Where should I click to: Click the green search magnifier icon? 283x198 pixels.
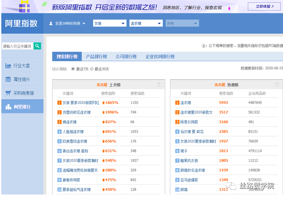click(37, 46)
